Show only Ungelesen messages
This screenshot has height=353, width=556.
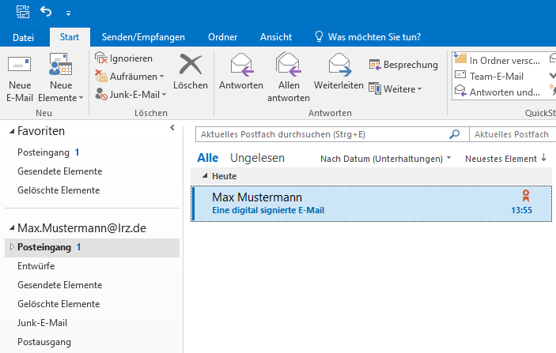click(257, 158)
